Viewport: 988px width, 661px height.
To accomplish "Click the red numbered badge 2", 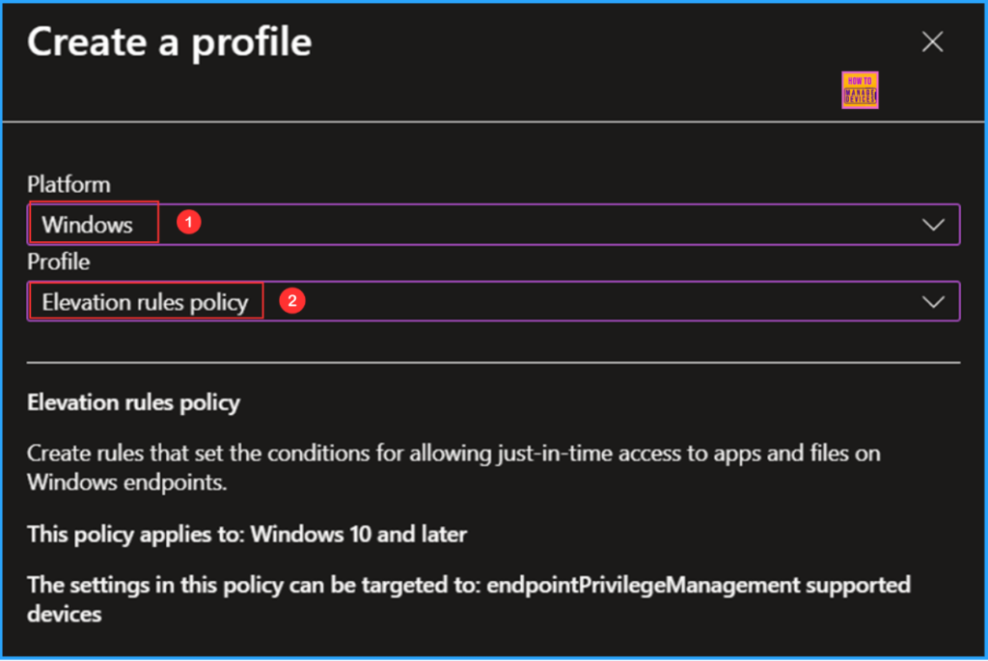I will (x=290, y=300).
